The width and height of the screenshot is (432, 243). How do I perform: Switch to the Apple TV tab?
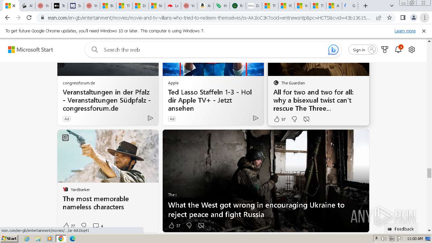[59, 6]
